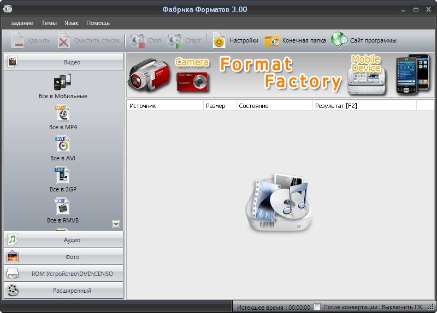Expand the Аудио category panel
437x313 pixels.
[63, 240]
